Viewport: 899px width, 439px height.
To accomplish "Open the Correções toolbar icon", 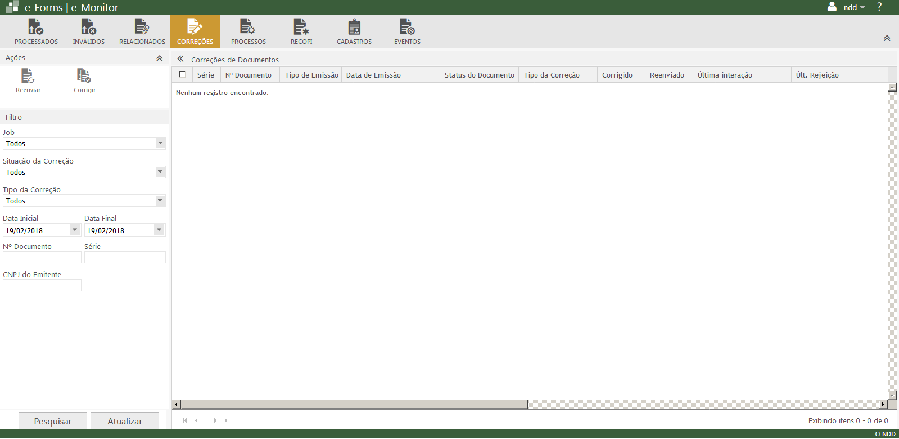I will pos(195,26).
